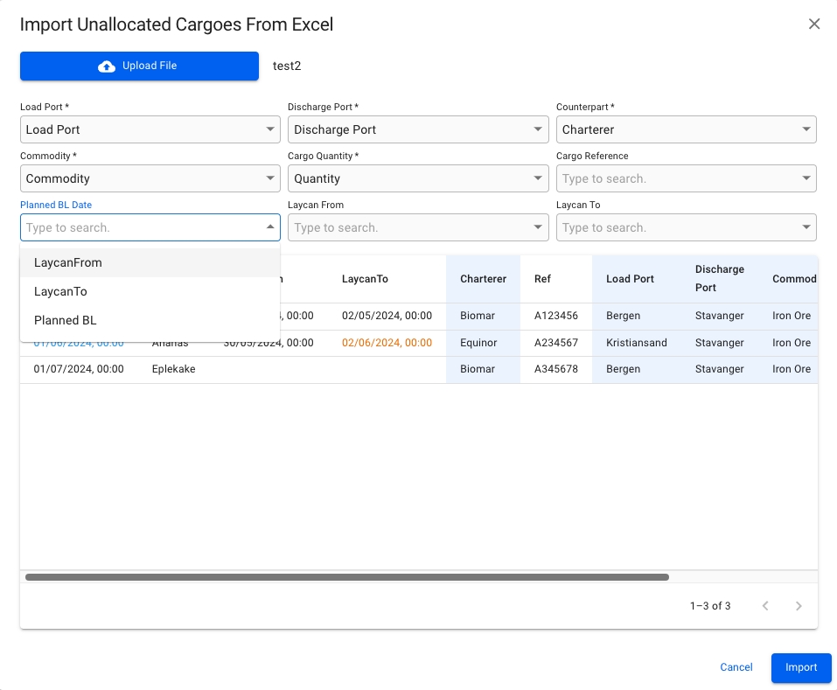Open the Laycan To dropdown arrow
Viewport: 837px width, 690px height.
[x=806, y=227]
